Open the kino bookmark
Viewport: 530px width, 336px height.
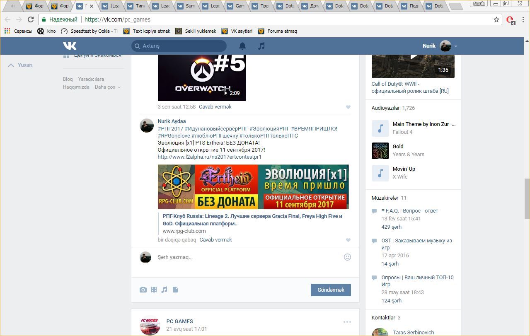tap(46, 31)
